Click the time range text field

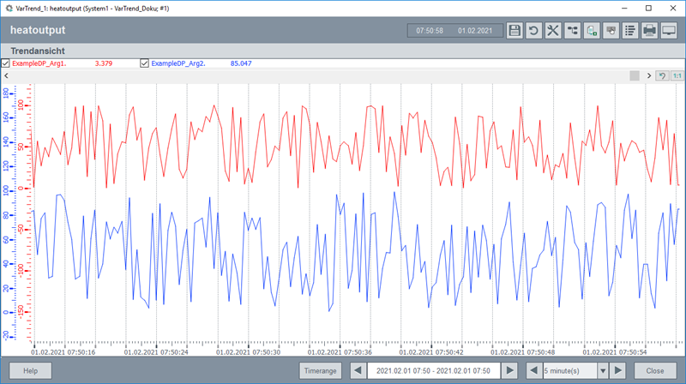[433, 370]
